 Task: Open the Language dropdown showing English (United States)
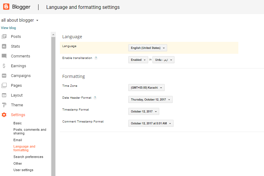pos(148,48)
